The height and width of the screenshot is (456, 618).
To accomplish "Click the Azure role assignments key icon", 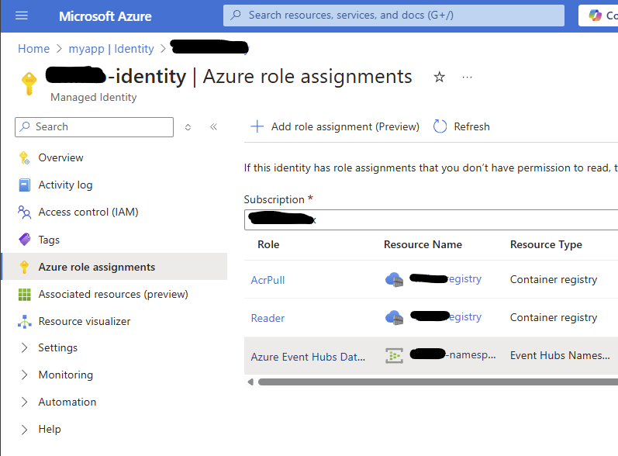I will (x=25, y=267).
